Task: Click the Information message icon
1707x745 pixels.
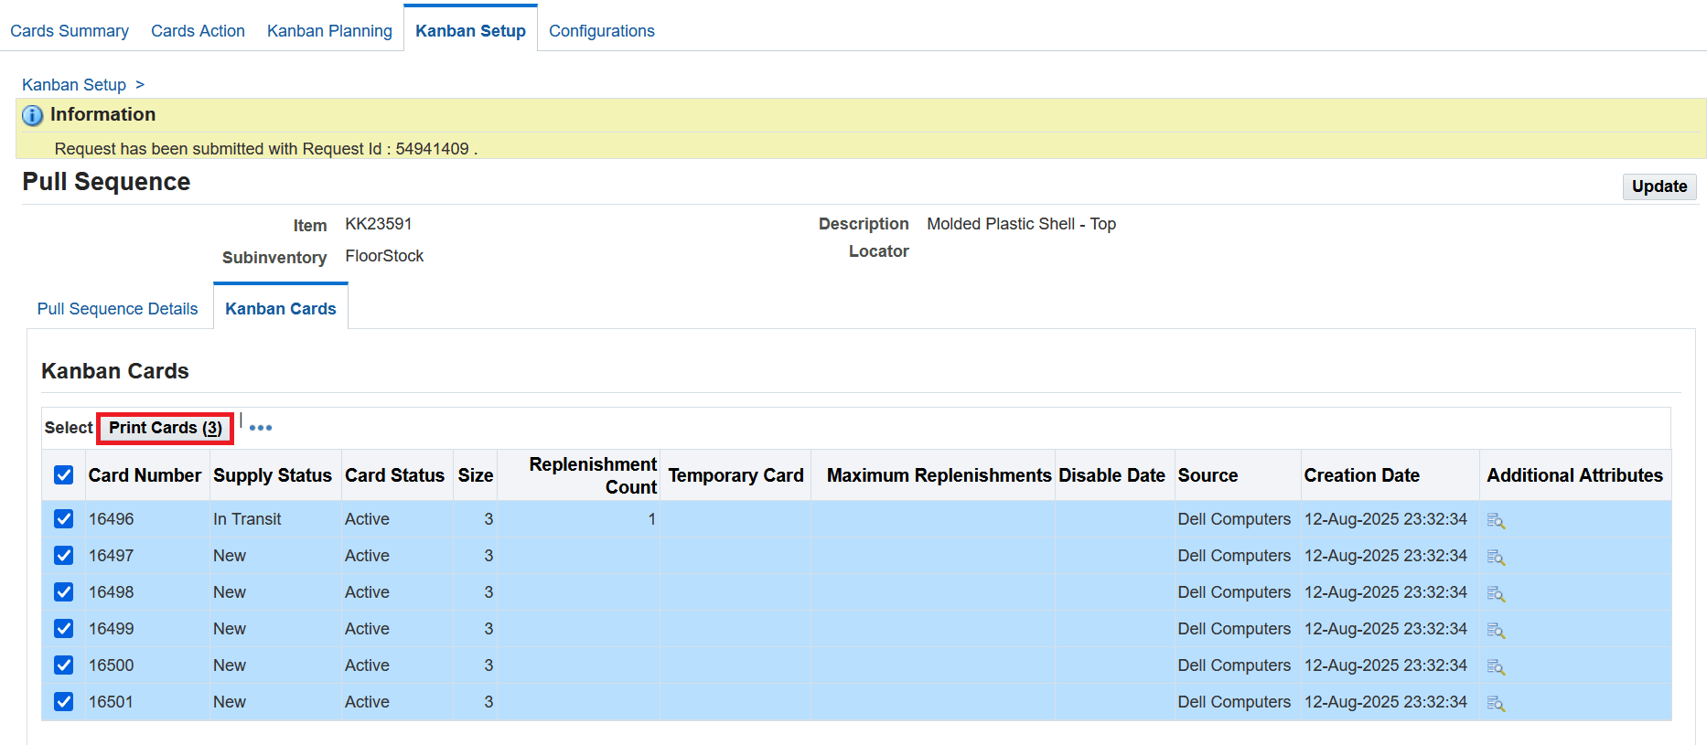Action: click(x=32, y=115)
